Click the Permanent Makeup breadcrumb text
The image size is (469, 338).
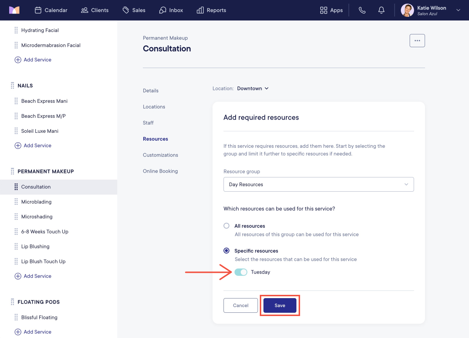coord(165,38)
